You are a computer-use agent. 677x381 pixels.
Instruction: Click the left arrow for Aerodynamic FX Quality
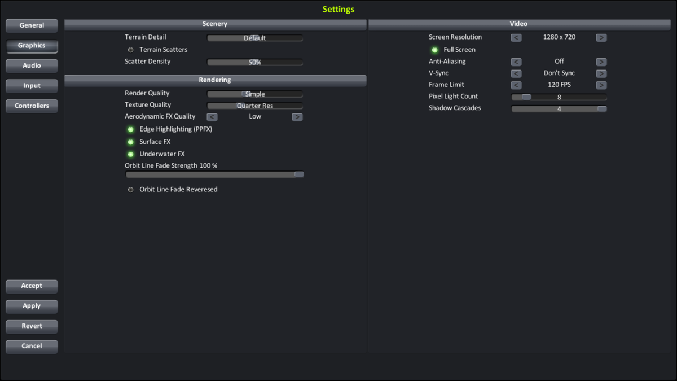(x=212, y=117)
